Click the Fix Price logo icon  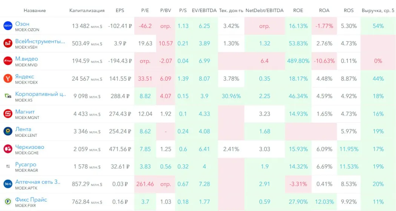pyautogui.click(x=8, y=201)
